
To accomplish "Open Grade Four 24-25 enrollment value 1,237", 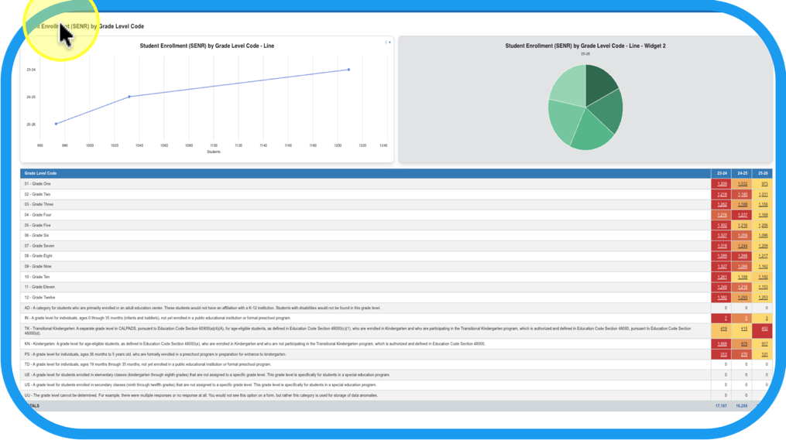I will (743, 215).
